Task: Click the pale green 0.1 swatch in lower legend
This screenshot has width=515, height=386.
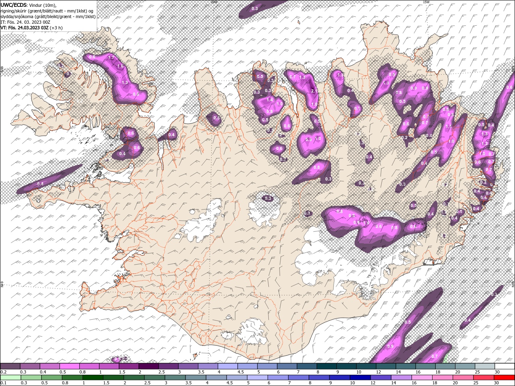Action: 10,378
